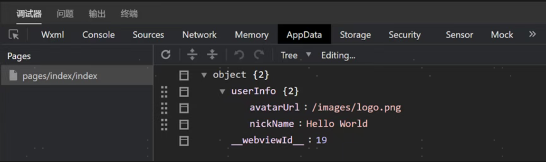Show more hidden debugger tabs
546x162 pixels.
532,35
